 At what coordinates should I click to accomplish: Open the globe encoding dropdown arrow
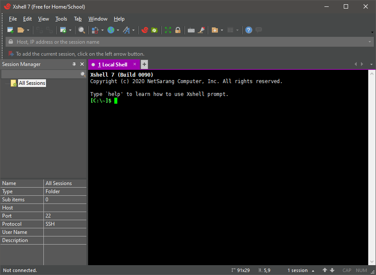(118, 30)
